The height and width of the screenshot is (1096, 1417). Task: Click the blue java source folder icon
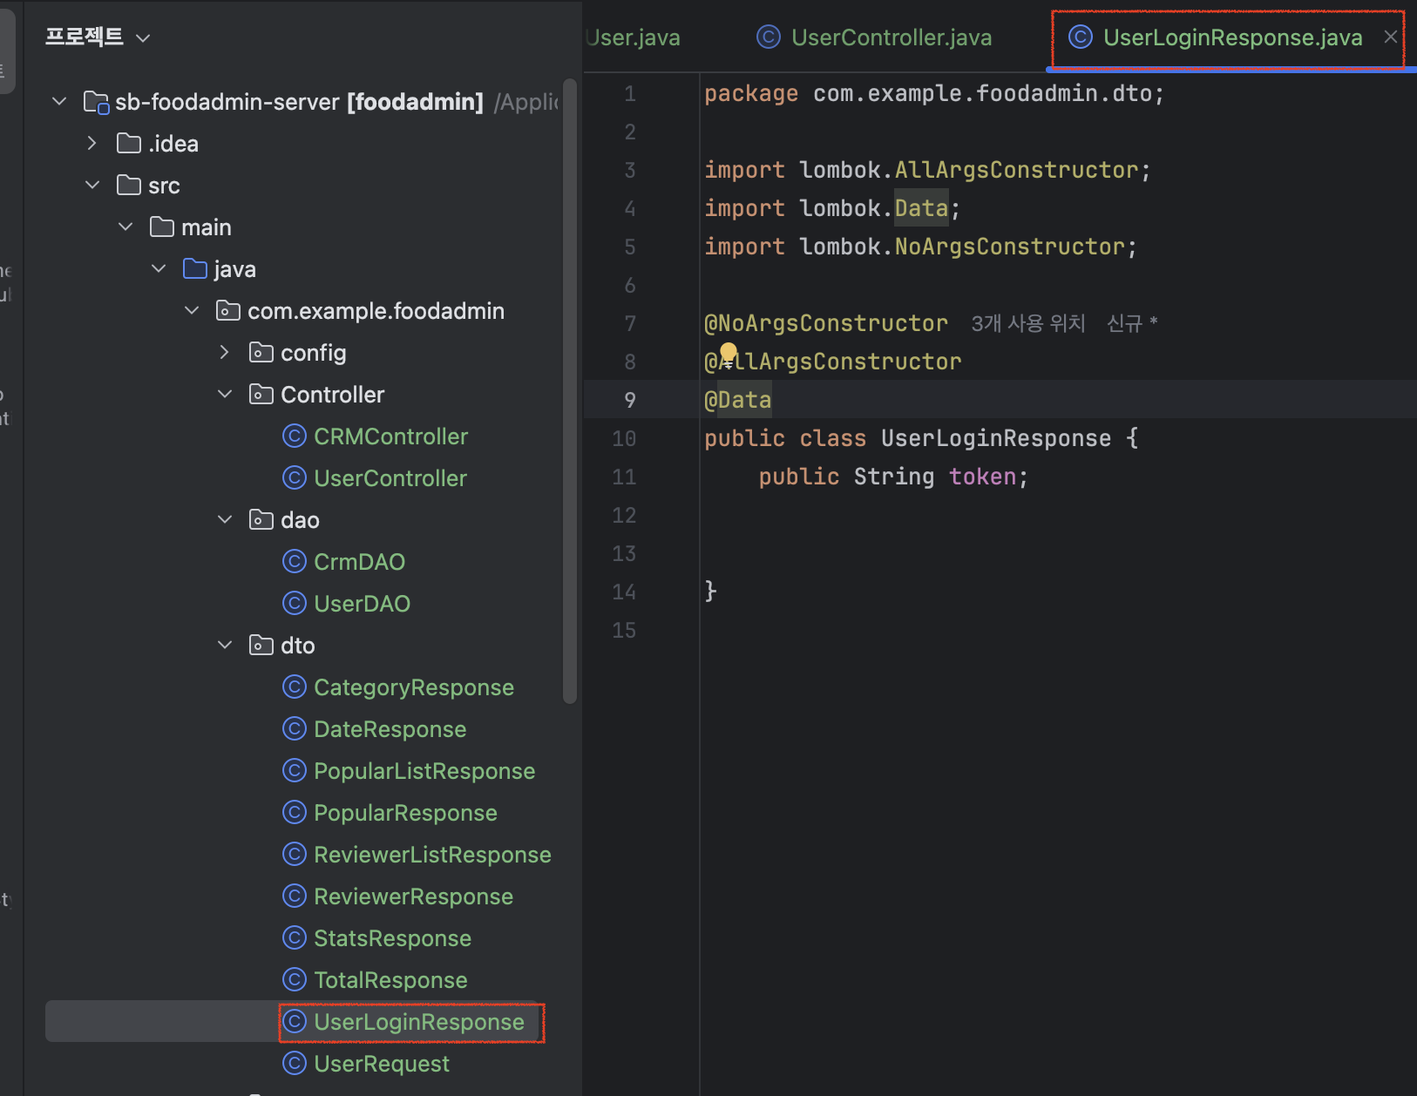point(195,268)
